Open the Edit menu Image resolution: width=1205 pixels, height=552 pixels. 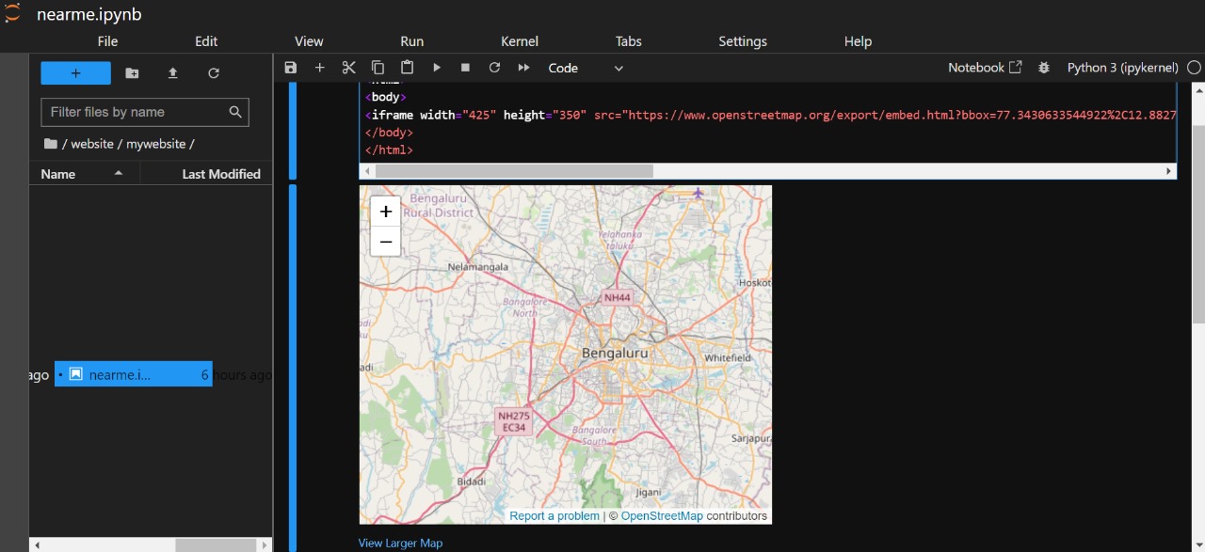click(x=206, y=41)
